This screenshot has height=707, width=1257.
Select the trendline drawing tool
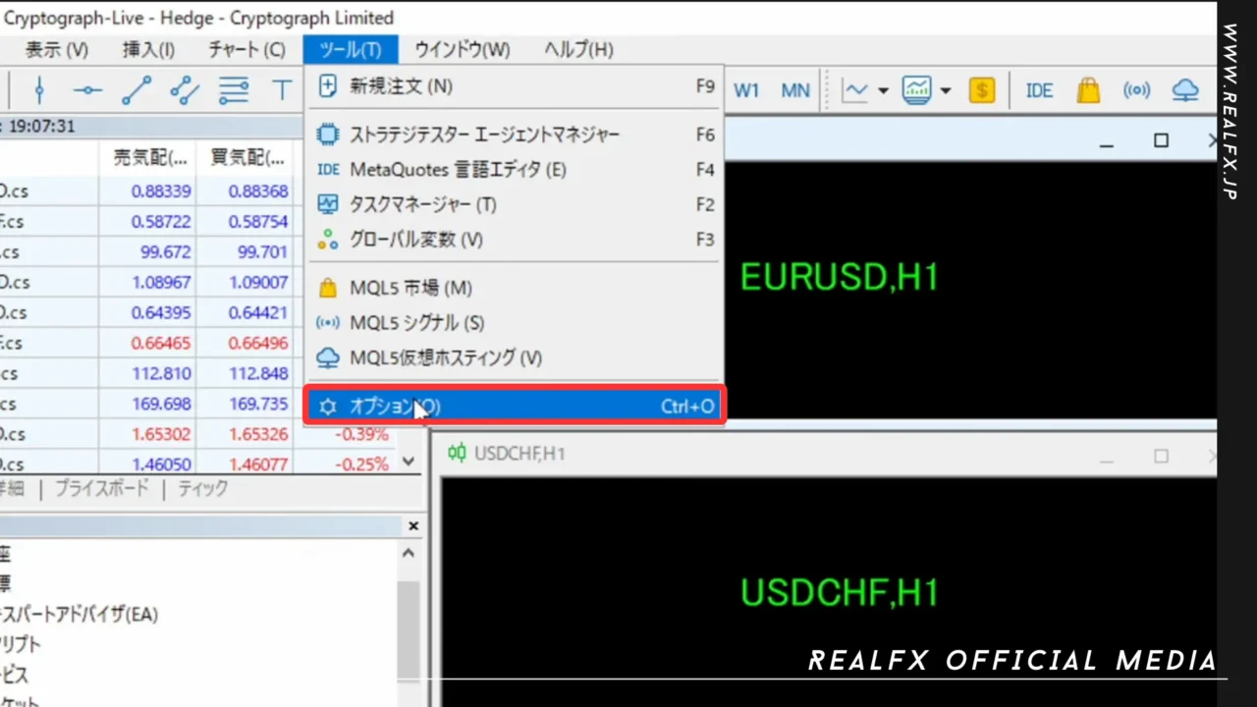(x=137, y=90)
